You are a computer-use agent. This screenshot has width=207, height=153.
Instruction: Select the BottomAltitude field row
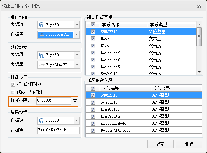coord(144,130)
